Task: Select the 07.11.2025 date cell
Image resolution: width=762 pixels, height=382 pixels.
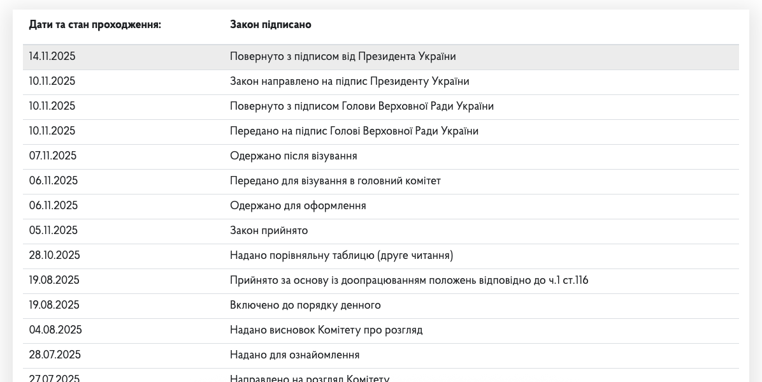Action: pyautogui.click(x=52, y=156)
